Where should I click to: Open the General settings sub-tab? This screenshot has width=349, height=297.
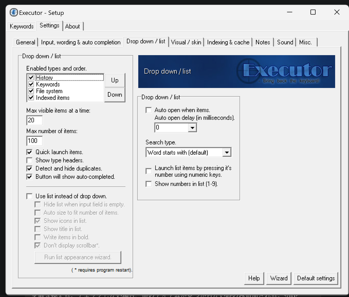[26, 42]
